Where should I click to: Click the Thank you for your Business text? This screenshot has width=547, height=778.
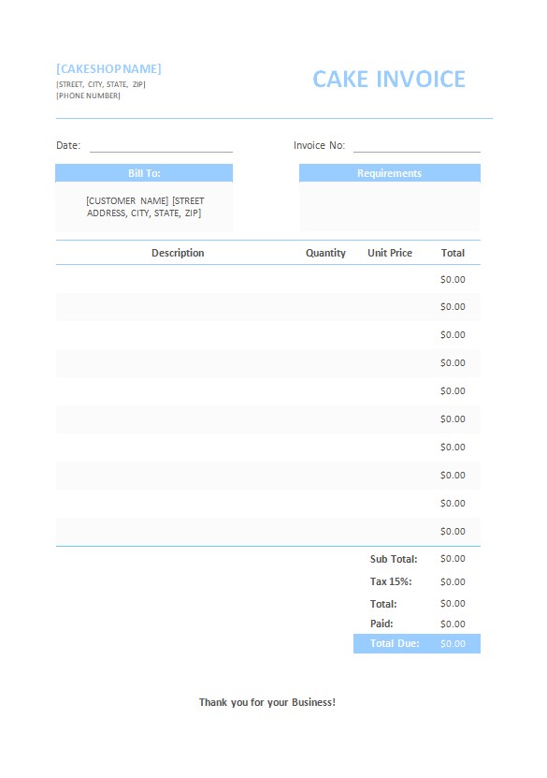(267, 702)
